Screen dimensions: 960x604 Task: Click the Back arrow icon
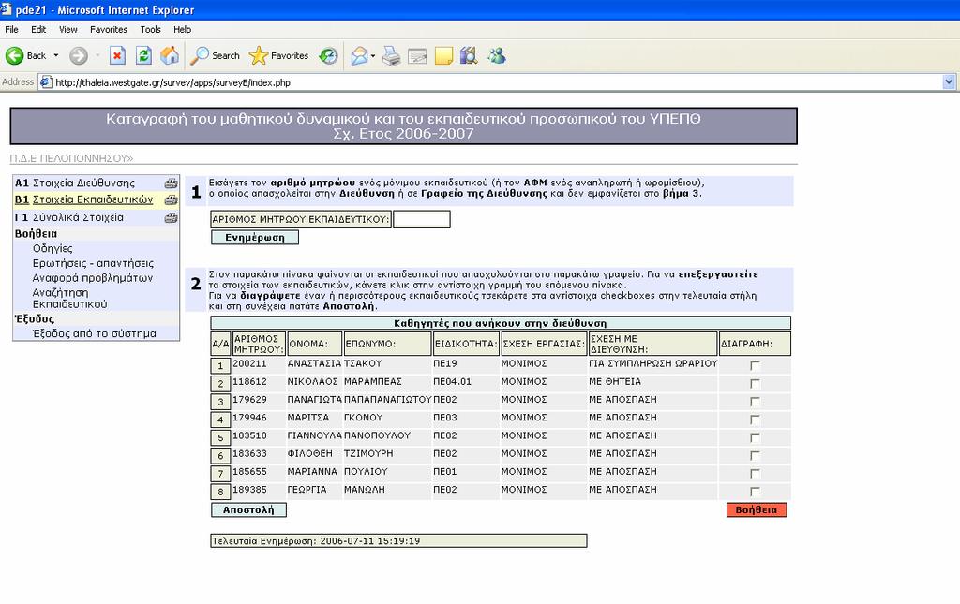[15, 55]
